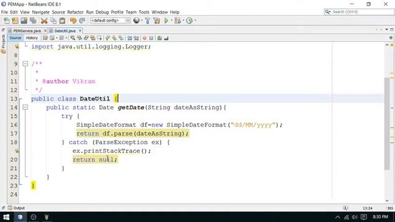Collapse the Javadoc comment fold on line 9
This screenshot has width=395, height=222.
pos(25,64)
